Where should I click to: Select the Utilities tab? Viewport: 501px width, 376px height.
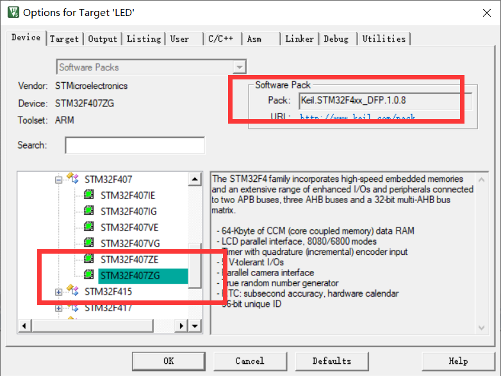[384, 39]
